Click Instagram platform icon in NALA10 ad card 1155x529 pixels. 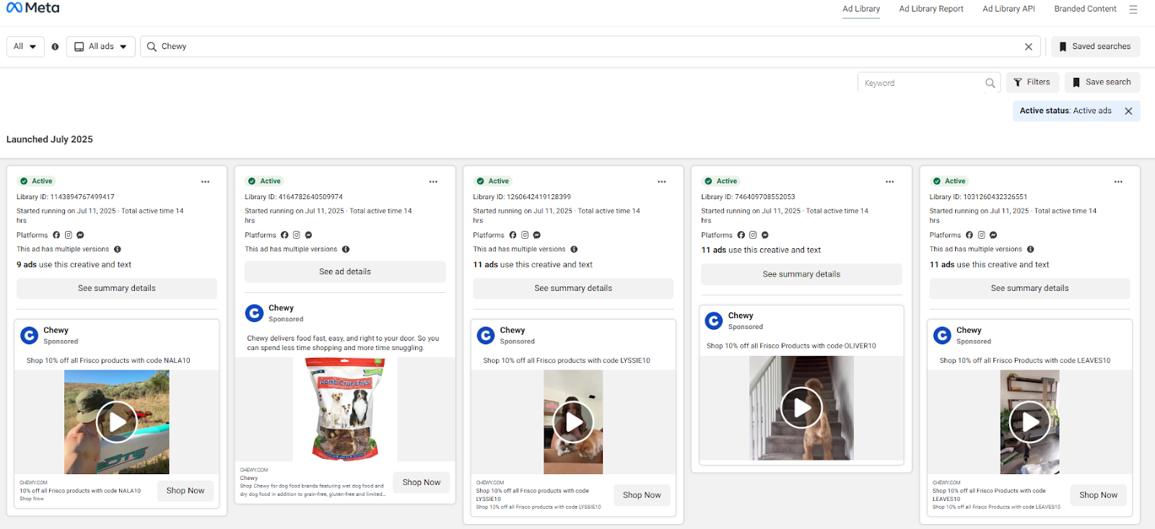tap(69, 235)
